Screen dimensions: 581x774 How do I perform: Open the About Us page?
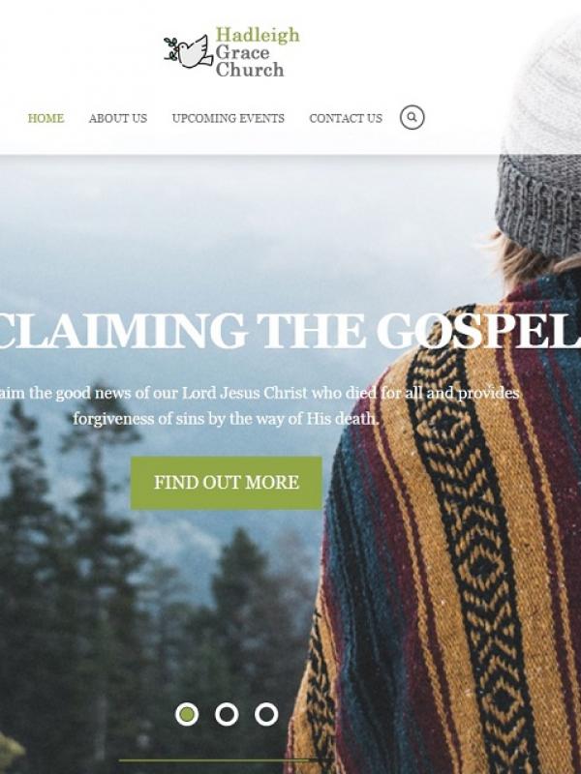click(x=117, y=118)
